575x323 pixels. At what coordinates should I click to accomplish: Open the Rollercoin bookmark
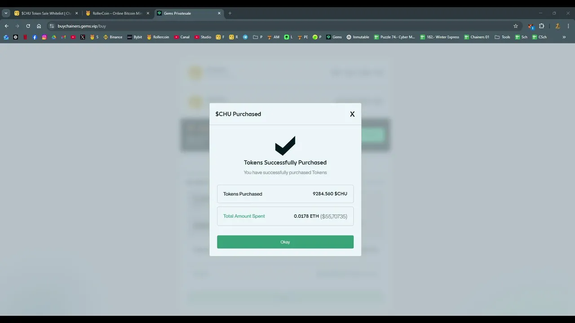[158, 37]
